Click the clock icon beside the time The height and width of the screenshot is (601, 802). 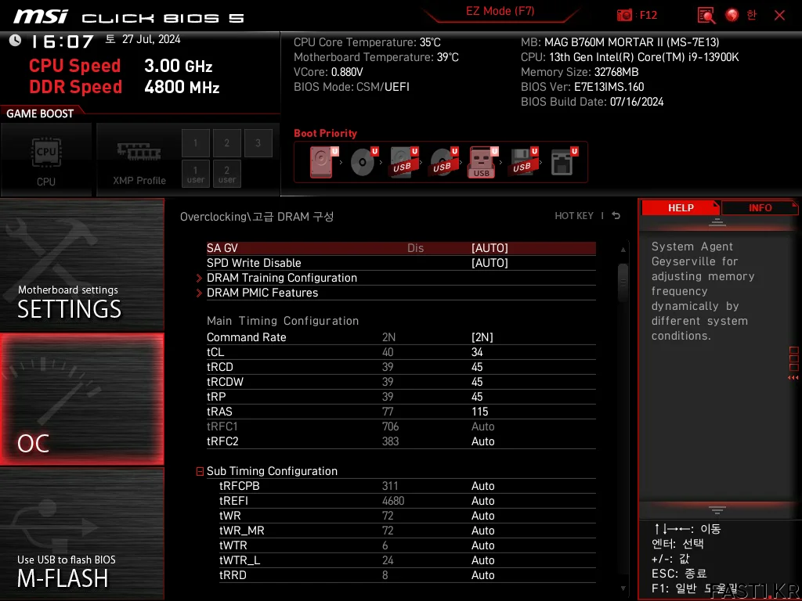click(x=16, y=40)
